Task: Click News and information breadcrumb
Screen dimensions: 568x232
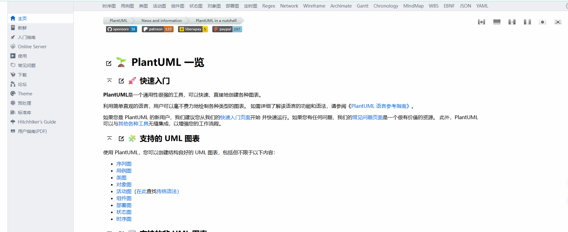Action: point(162,21)
